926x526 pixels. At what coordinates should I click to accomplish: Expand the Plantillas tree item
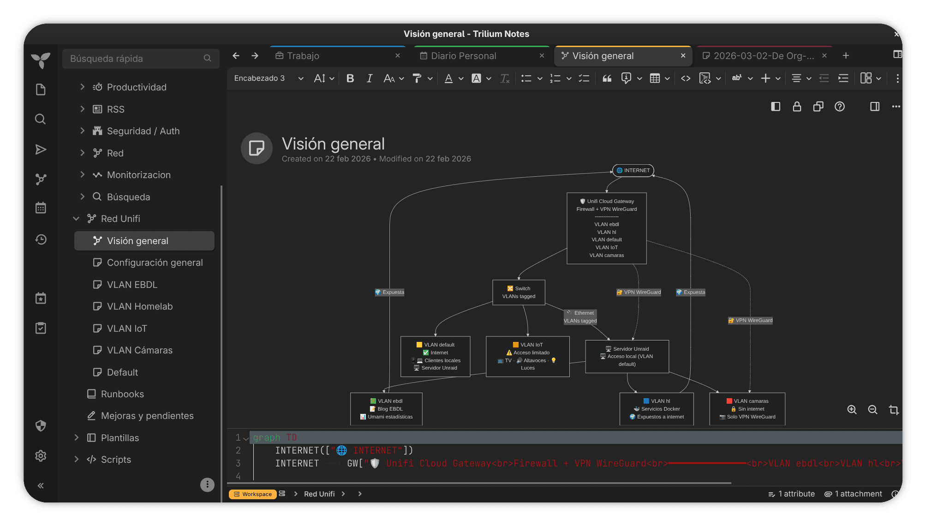click(x=77, y=437)
